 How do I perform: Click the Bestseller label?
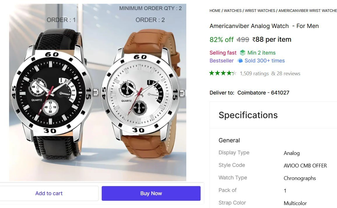click(221, 61)
